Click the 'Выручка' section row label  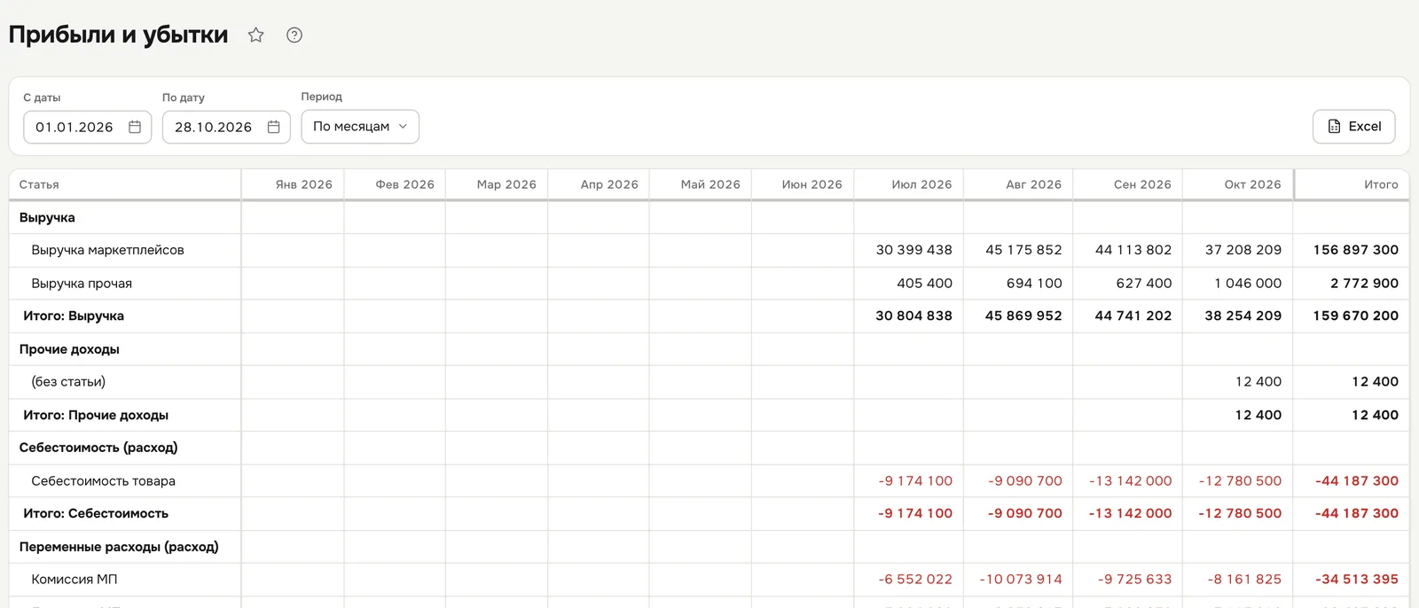pos(47,217)
